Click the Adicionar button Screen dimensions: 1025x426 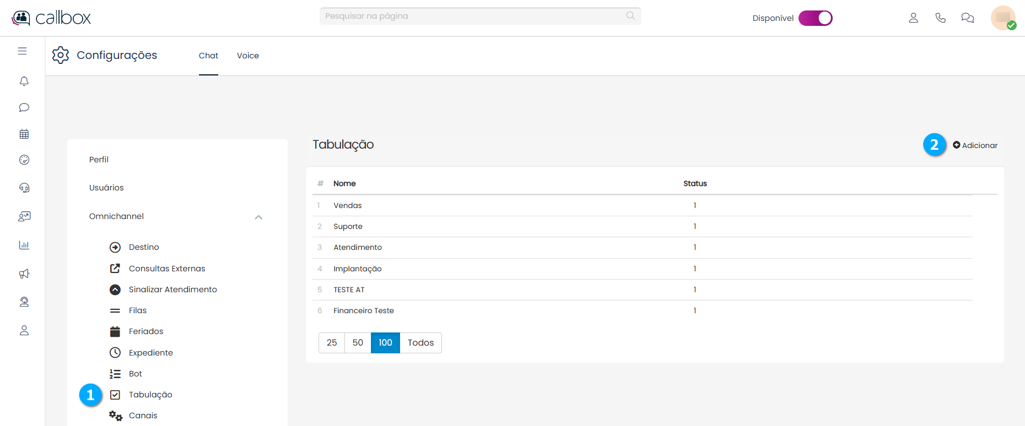[975, 145]
